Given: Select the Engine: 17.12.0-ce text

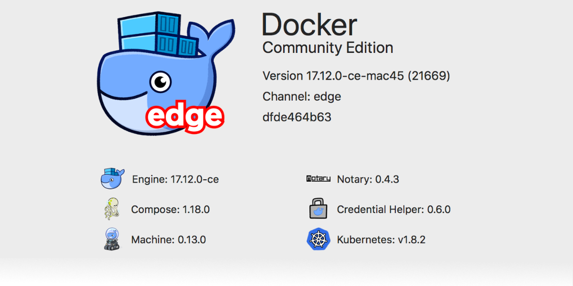Looking at the screenshot, I should point(175,179).
